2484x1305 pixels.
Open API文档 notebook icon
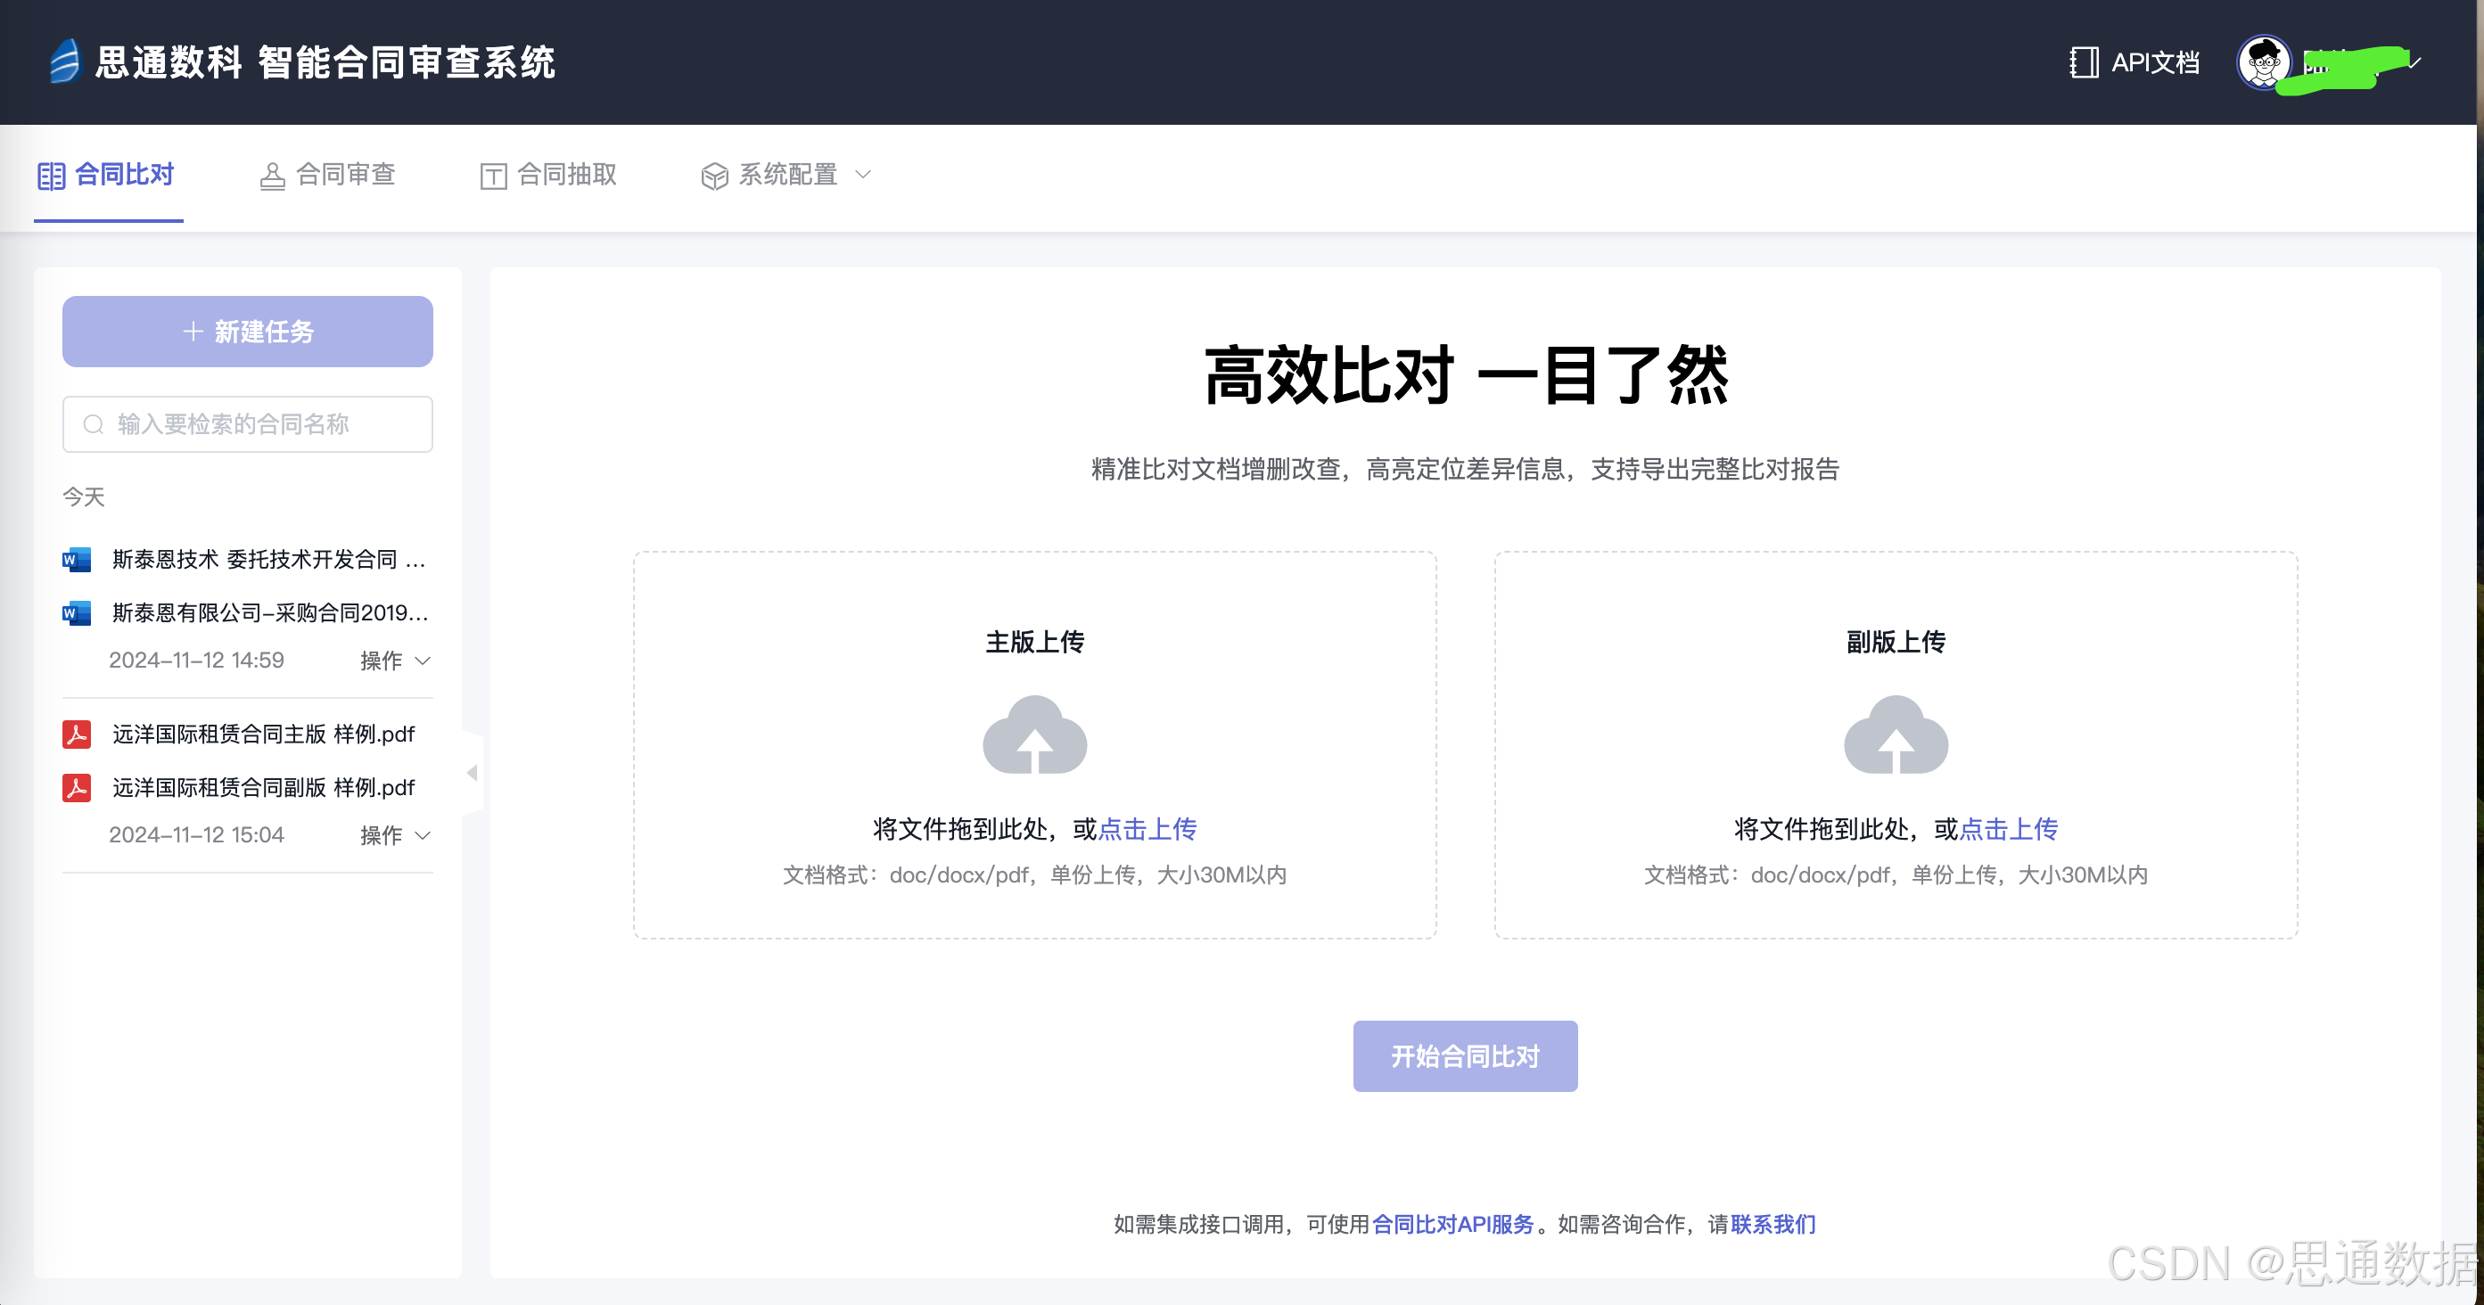[2083, 62]
